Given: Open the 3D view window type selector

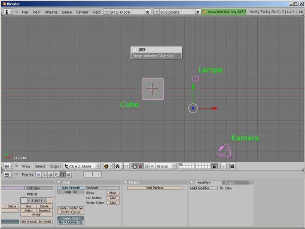Looking at the screenshot, I should tap(8, 166).
